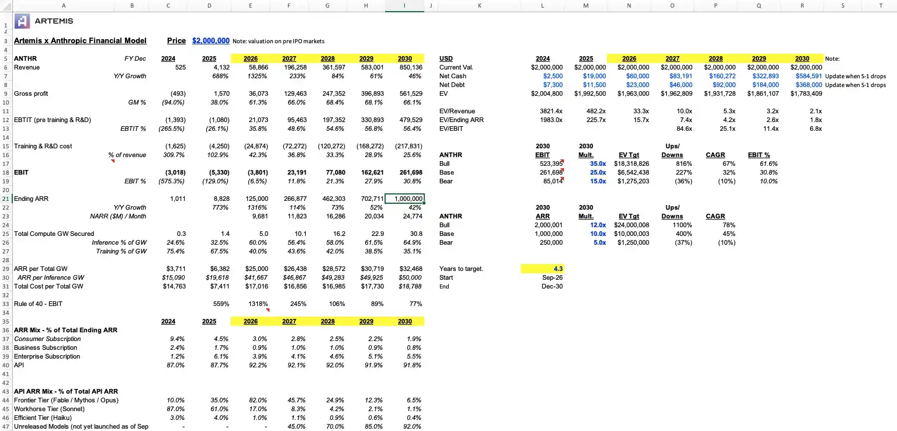The width and height of the screenshot is (897, 431).
Task: Select the Bear 2030 EBIT value 85,014
Action: coord(553,181)
